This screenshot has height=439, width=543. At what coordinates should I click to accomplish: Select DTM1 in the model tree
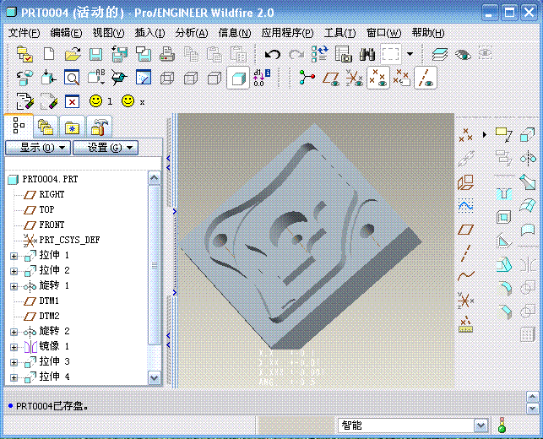pos(49,301)
